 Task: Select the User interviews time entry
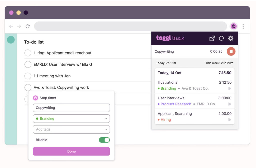[194, 101]
